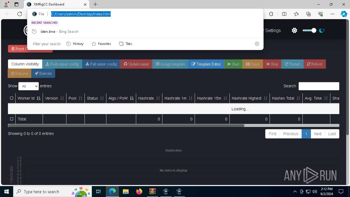Click the browser refresh icon
The height and width of the screenshot is (197, 350).
click(x=20, y=14)
